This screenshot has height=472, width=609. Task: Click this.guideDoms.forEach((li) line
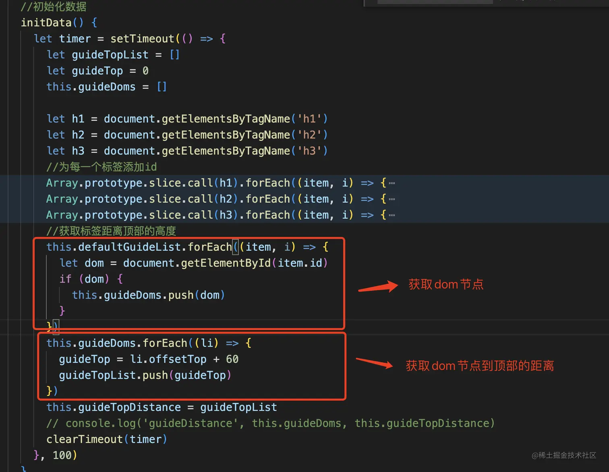(149, 343)
